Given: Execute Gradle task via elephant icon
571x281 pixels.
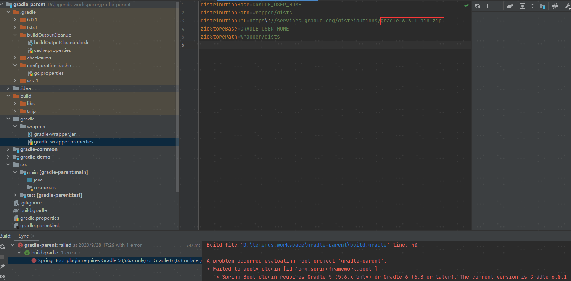Looking at the screenshot, I should 510,6.
